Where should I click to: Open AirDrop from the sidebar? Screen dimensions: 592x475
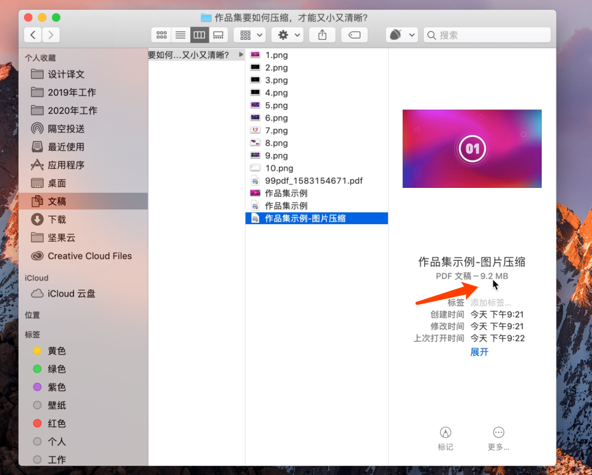click(62, 128)
